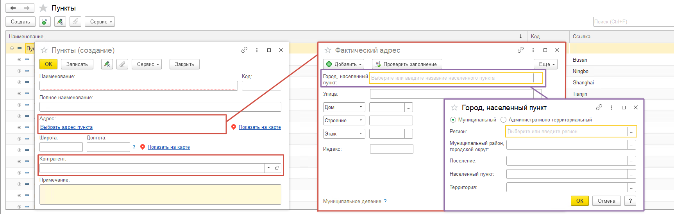Image resolution: width=674 pixels, height=214 pixels.
Task: Open the Контрагент record with open icon
Action: 277,168
